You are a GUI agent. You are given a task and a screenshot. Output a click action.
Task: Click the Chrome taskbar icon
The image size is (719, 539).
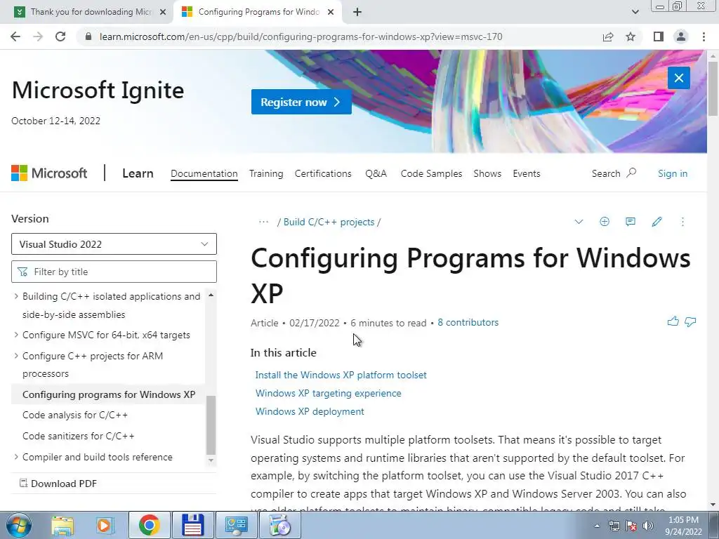pyautogui.click(x=149, y=525)
